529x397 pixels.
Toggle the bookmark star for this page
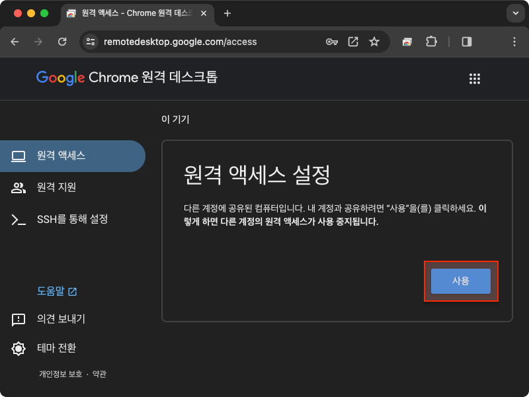375,41
